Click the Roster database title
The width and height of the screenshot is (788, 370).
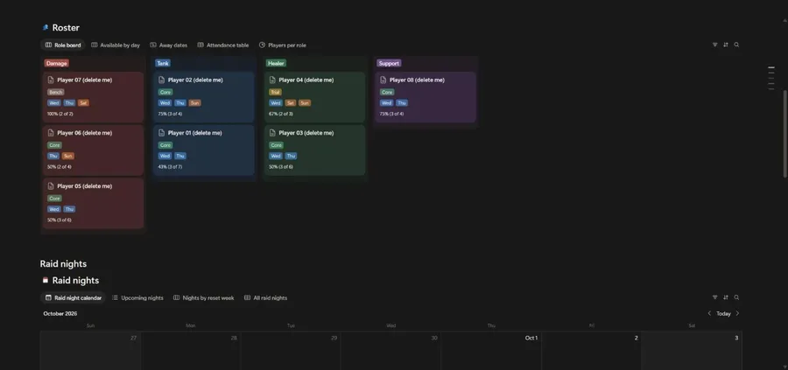(x=66, y=28)
